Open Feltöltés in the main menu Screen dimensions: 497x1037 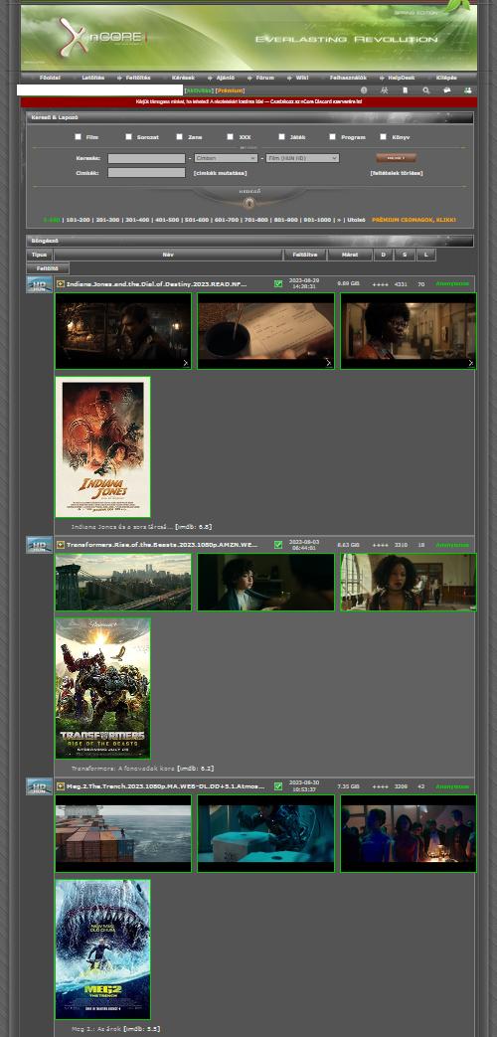(138, 78)
